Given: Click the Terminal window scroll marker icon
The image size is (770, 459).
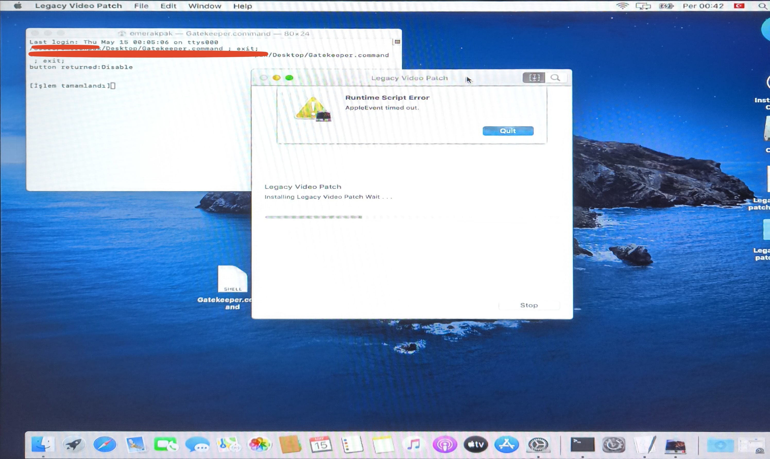Looking at the screenshot, I should tap(397, 42).
